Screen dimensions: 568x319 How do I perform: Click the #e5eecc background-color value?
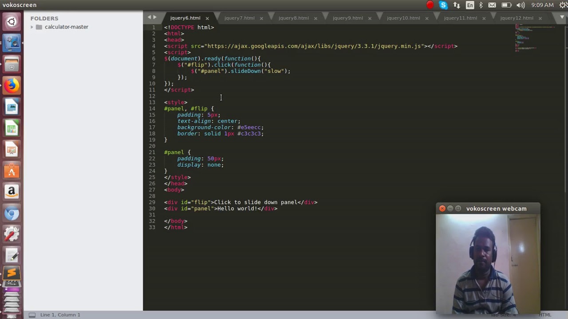pos(249,127)
